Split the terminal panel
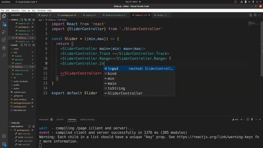Screen dimensions: 263x148 248,120
